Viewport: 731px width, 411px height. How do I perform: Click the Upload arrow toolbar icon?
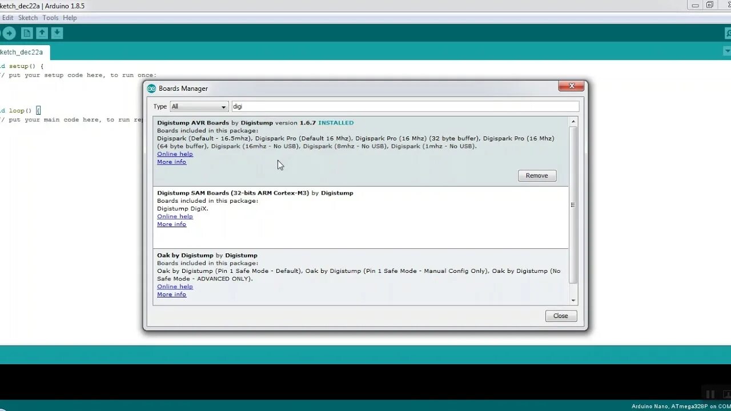coord(8,33)
